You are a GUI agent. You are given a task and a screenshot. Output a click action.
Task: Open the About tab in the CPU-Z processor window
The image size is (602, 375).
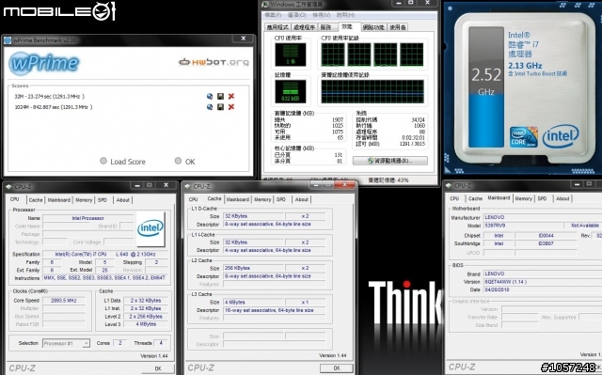click(123, 200)
